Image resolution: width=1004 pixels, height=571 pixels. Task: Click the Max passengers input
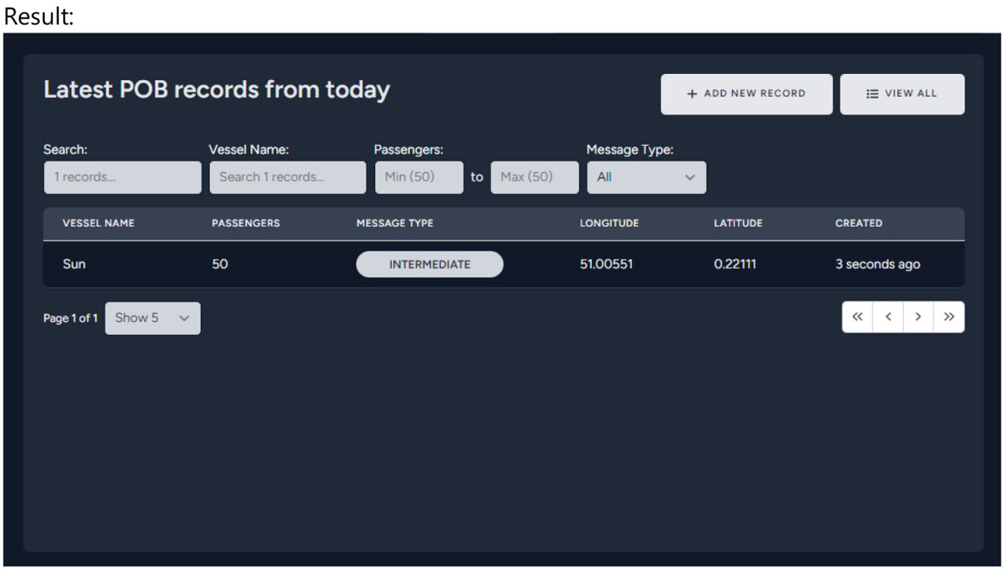pyautogui.click(x=534, y=177)
